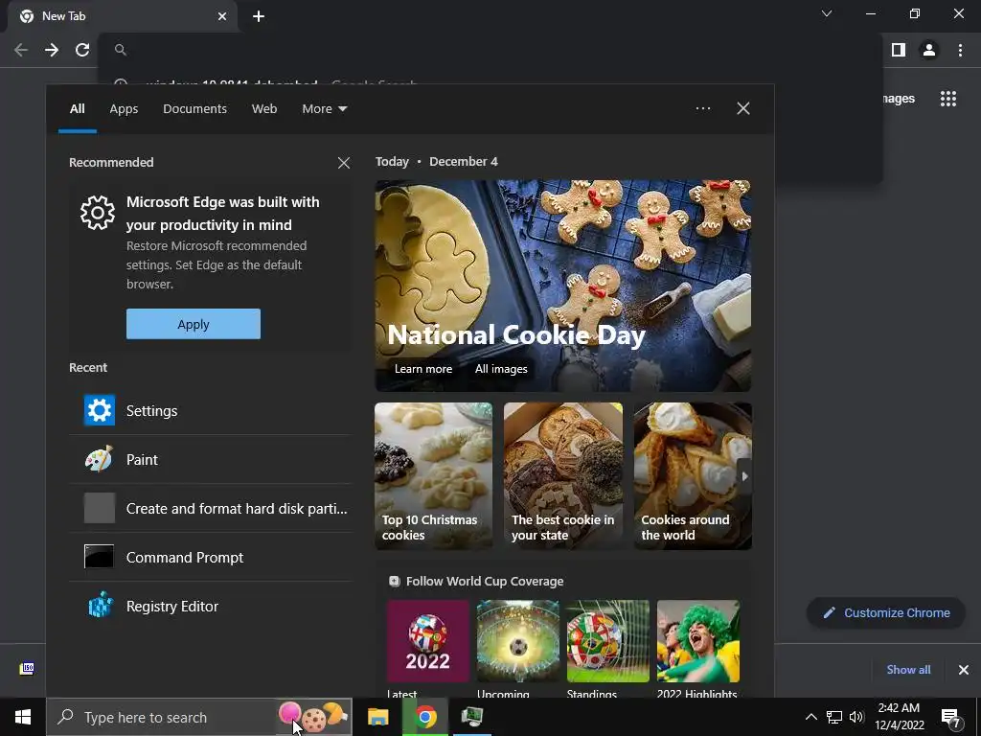Open The best cookie in your state card
Screen dimensions: 981x736
pos(562,475)
